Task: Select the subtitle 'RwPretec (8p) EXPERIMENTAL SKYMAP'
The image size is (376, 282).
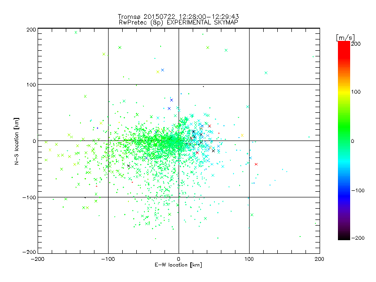Action: [x=178, y=23]
